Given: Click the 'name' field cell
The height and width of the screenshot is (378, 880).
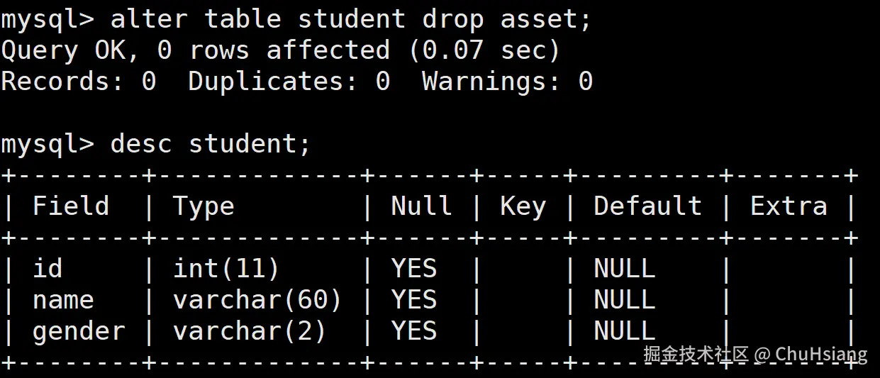Looking at the screenshot, I should coord(63,300).
